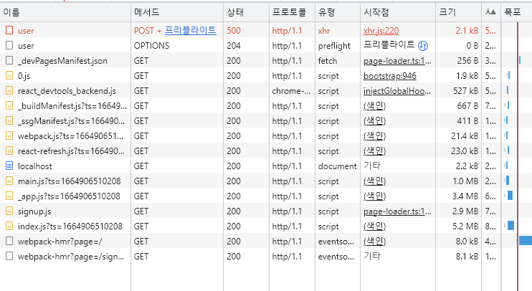Viewport: 532px width, 291px height.
Task: Select the main.js?ts=1664906510208 request
Action: click(70, 181)
